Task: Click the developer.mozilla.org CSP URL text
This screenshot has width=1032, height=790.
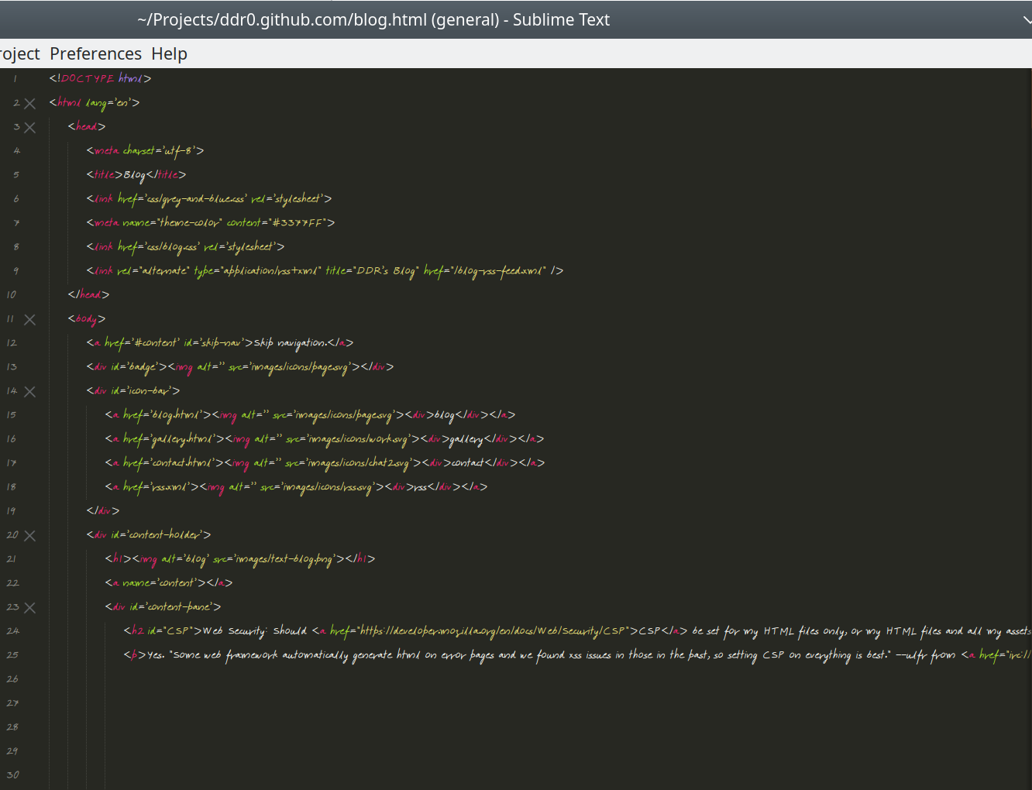Action: tap(494, 630)
